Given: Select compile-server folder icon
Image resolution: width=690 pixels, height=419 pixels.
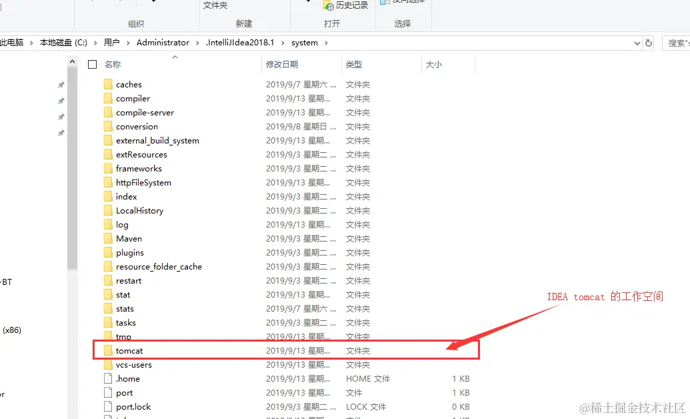Looking at the screenshot, I should click(x=108, y=112).
